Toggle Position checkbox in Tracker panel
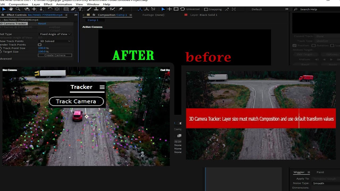Image resolution: width=340 pixels, height=191 pixels. tap(294, 45)
